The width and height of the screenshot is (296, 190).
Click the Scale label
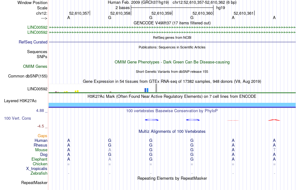(x=42, y=8)
